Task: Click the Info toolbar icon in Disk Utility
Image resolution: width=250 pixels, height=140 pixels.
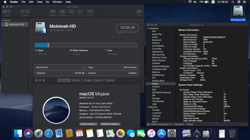Action: pyautogui.click(x=139, y=12)
